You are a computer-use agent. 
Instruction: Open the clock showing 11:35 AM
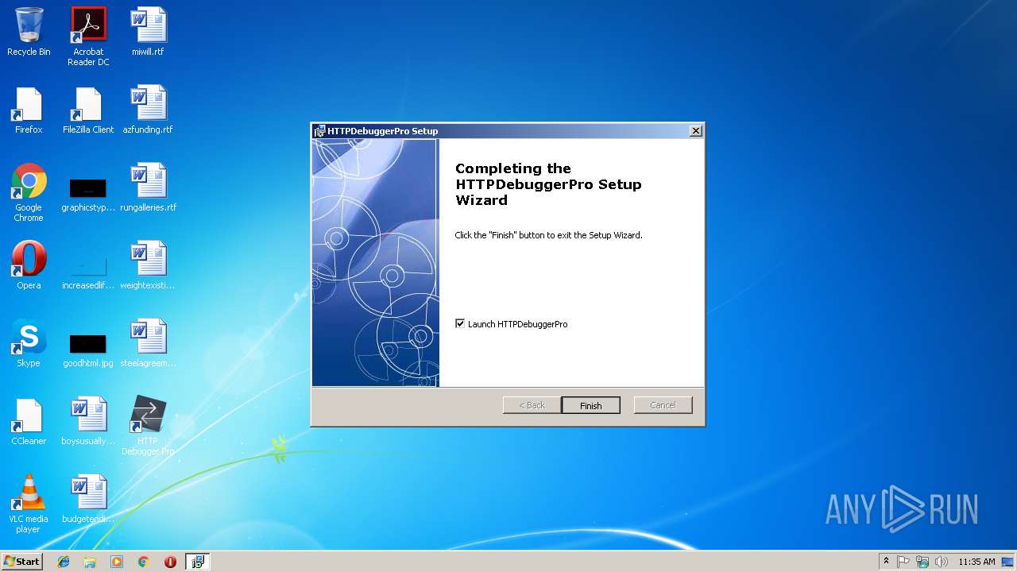pyautogui.click(x=976, y=562)
